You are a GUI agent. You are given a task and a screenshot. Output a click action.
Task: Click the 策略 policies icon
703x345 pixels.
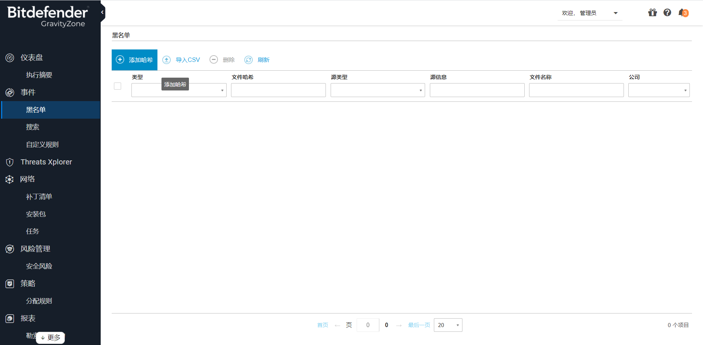pyautogui.click(x=10, y=284)
